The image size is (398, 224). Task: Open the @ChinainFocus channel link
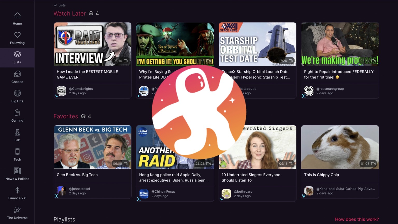163,192
